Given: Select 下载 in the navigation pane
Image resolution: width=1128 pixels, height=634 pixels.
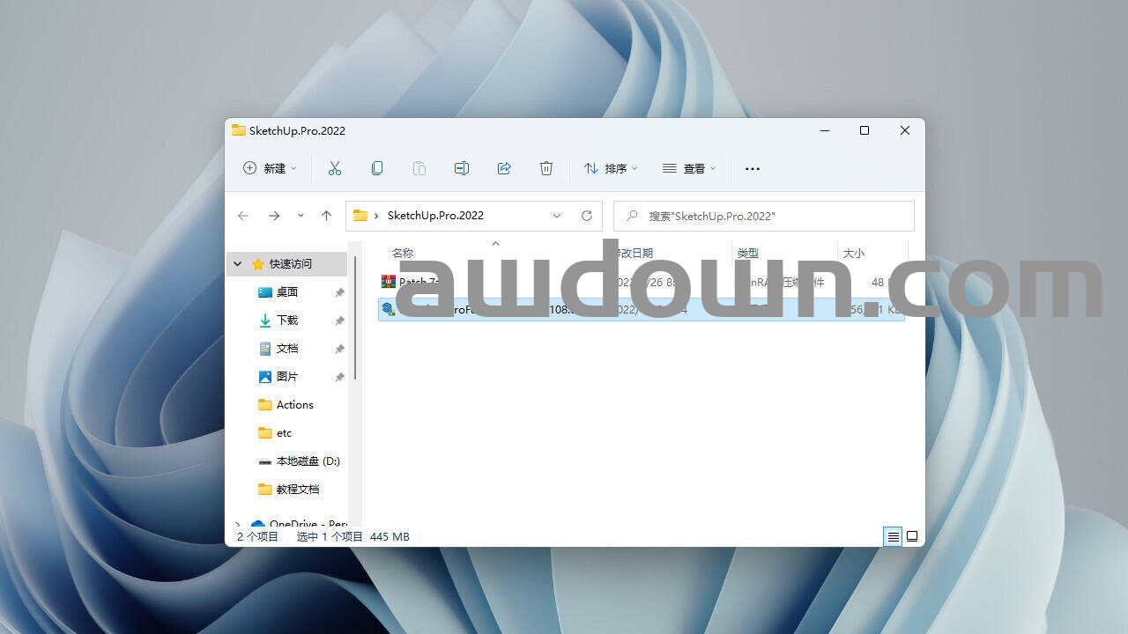Looking at the screenshot, I should (287, 321).
